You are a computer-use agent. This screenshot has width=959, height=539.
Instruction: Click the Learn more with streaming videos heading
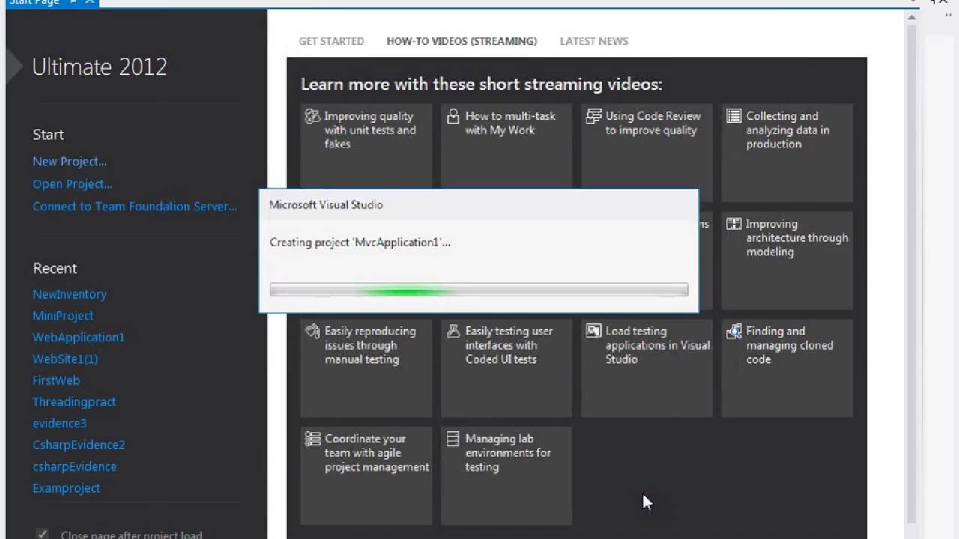(x=482, y=84)
